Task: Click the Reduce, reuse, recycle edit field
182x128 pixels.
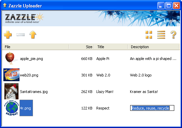Action: (x=152, y=108)
